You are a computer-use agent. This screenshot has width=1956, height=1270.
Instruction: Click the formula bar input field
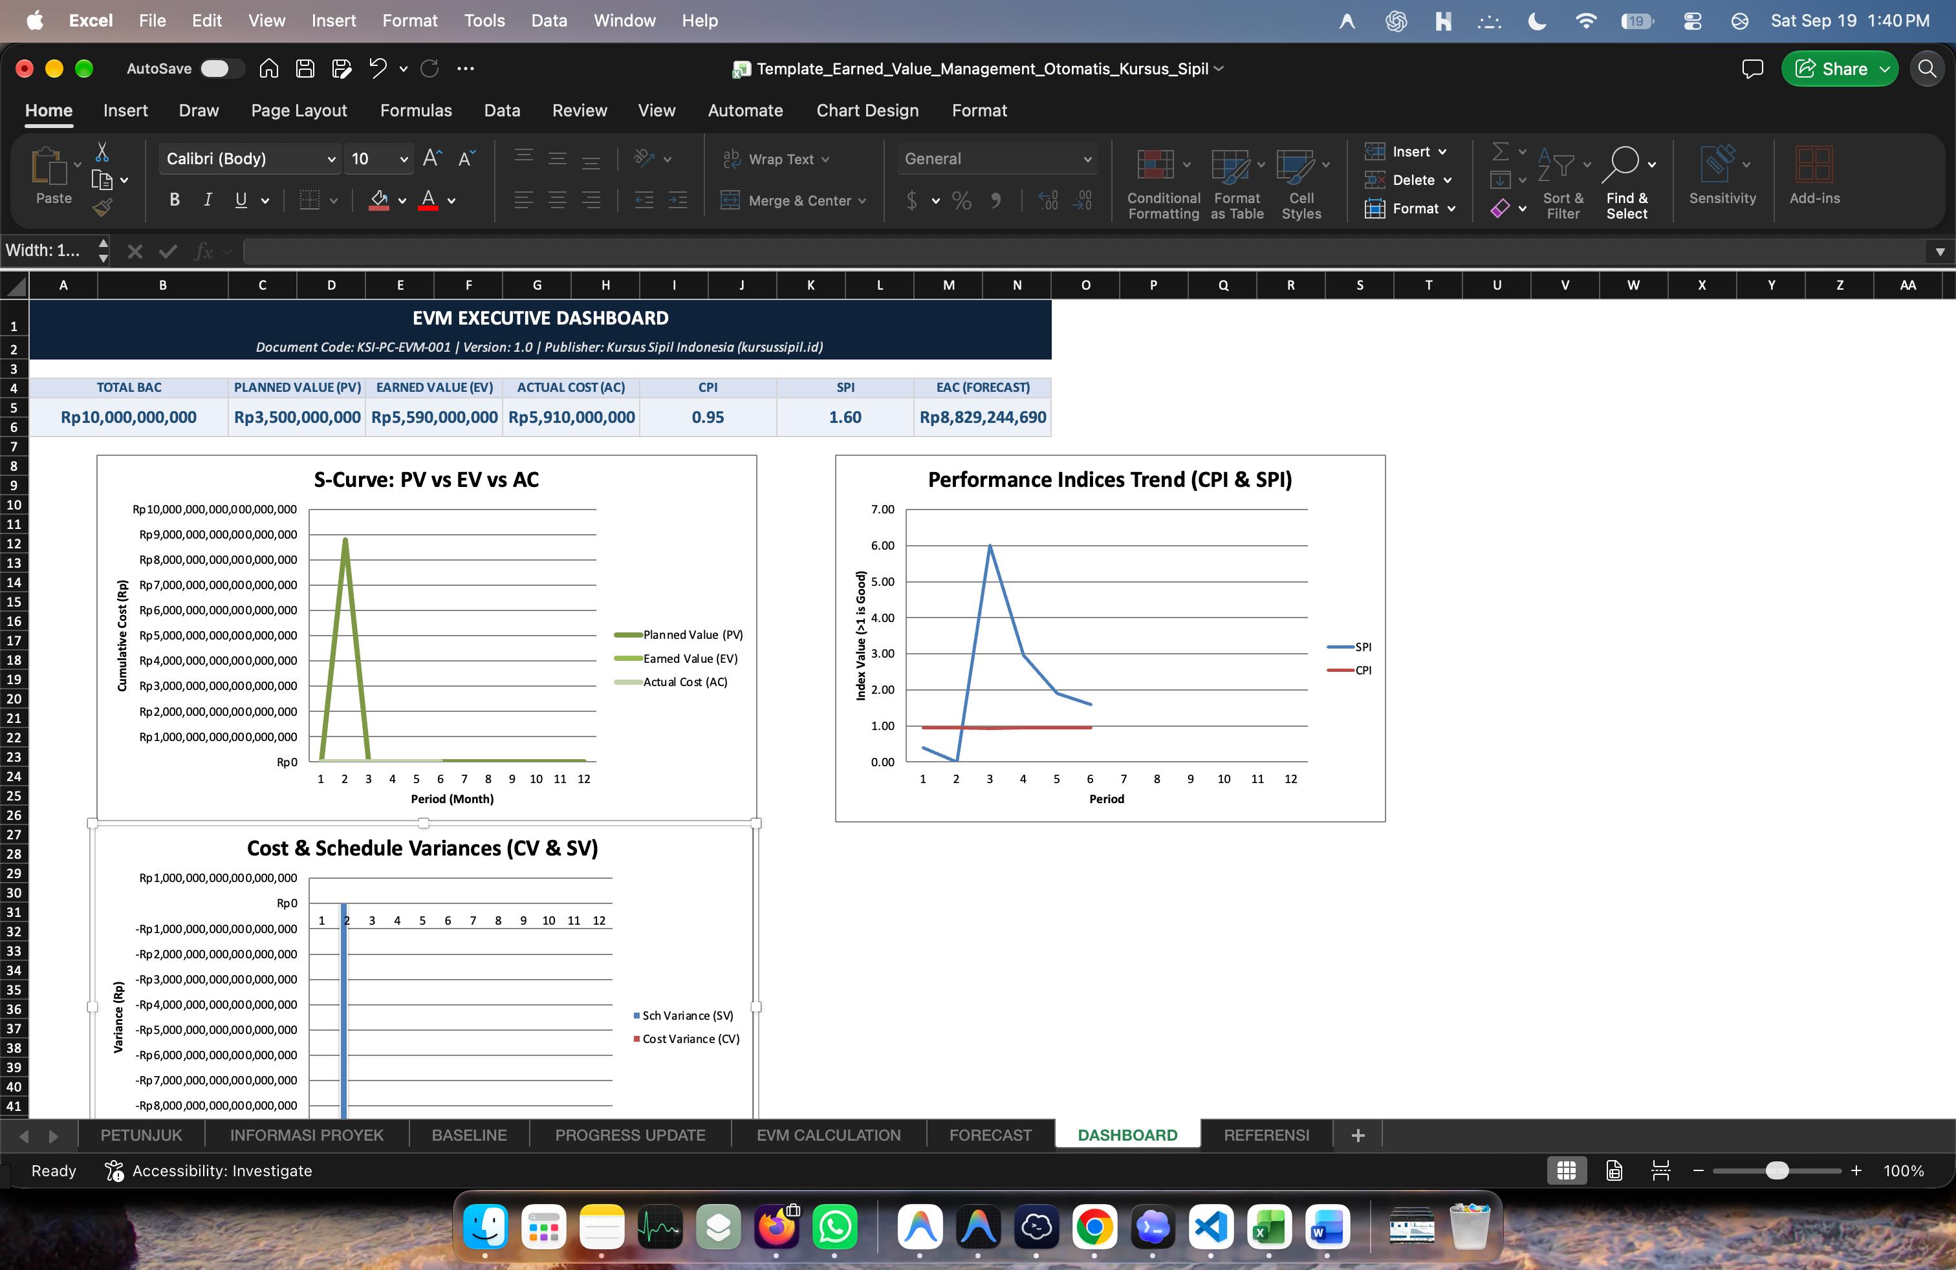click(1085, 252)
